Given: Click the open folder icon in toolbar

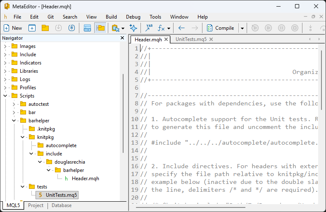Looking at the screenshot, I should tap(45, 28).
